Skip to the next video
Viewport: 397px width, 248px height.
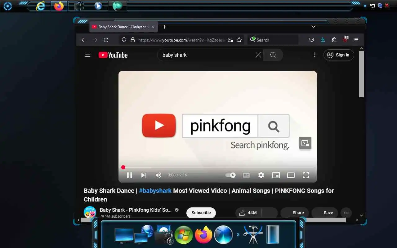[x=144, y=175]
